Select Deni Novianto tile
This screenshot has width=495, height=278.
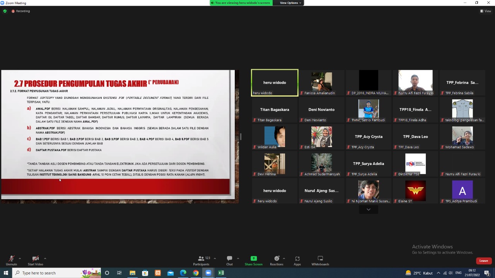321,109
